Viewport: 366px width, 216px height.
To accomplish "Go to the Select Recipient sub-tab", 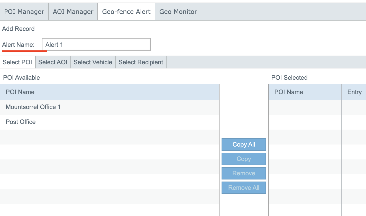I will [x=141, y=62].
